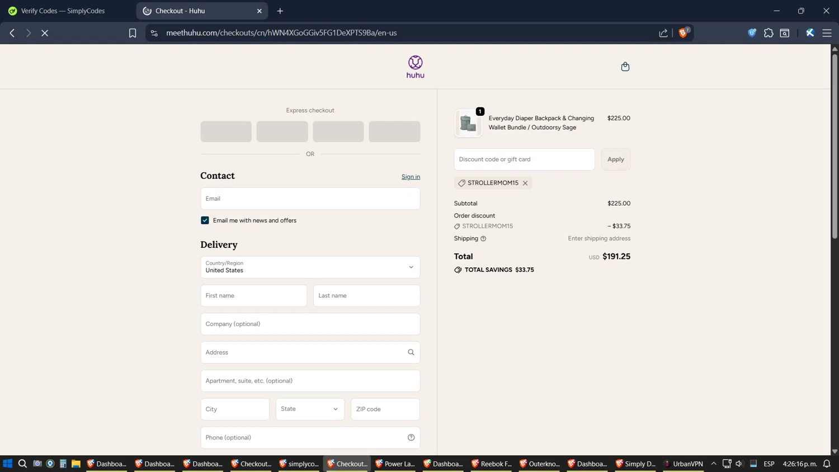839x472 pixels.
Task: Open the State dropdown
Action: 310,409
